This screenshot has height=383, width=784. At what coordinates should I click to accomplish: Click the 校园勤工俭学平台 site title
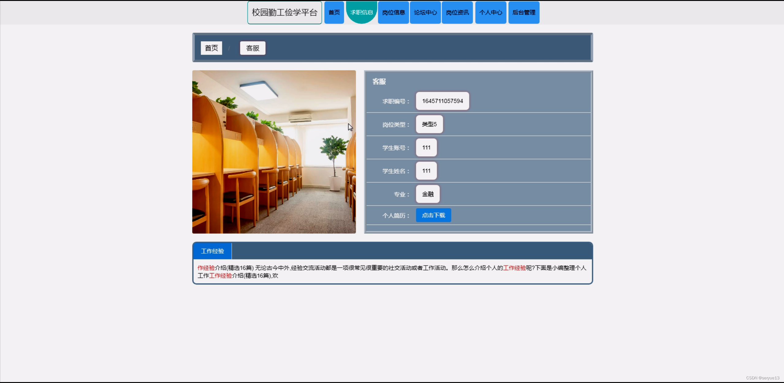(x=284, y=13)
